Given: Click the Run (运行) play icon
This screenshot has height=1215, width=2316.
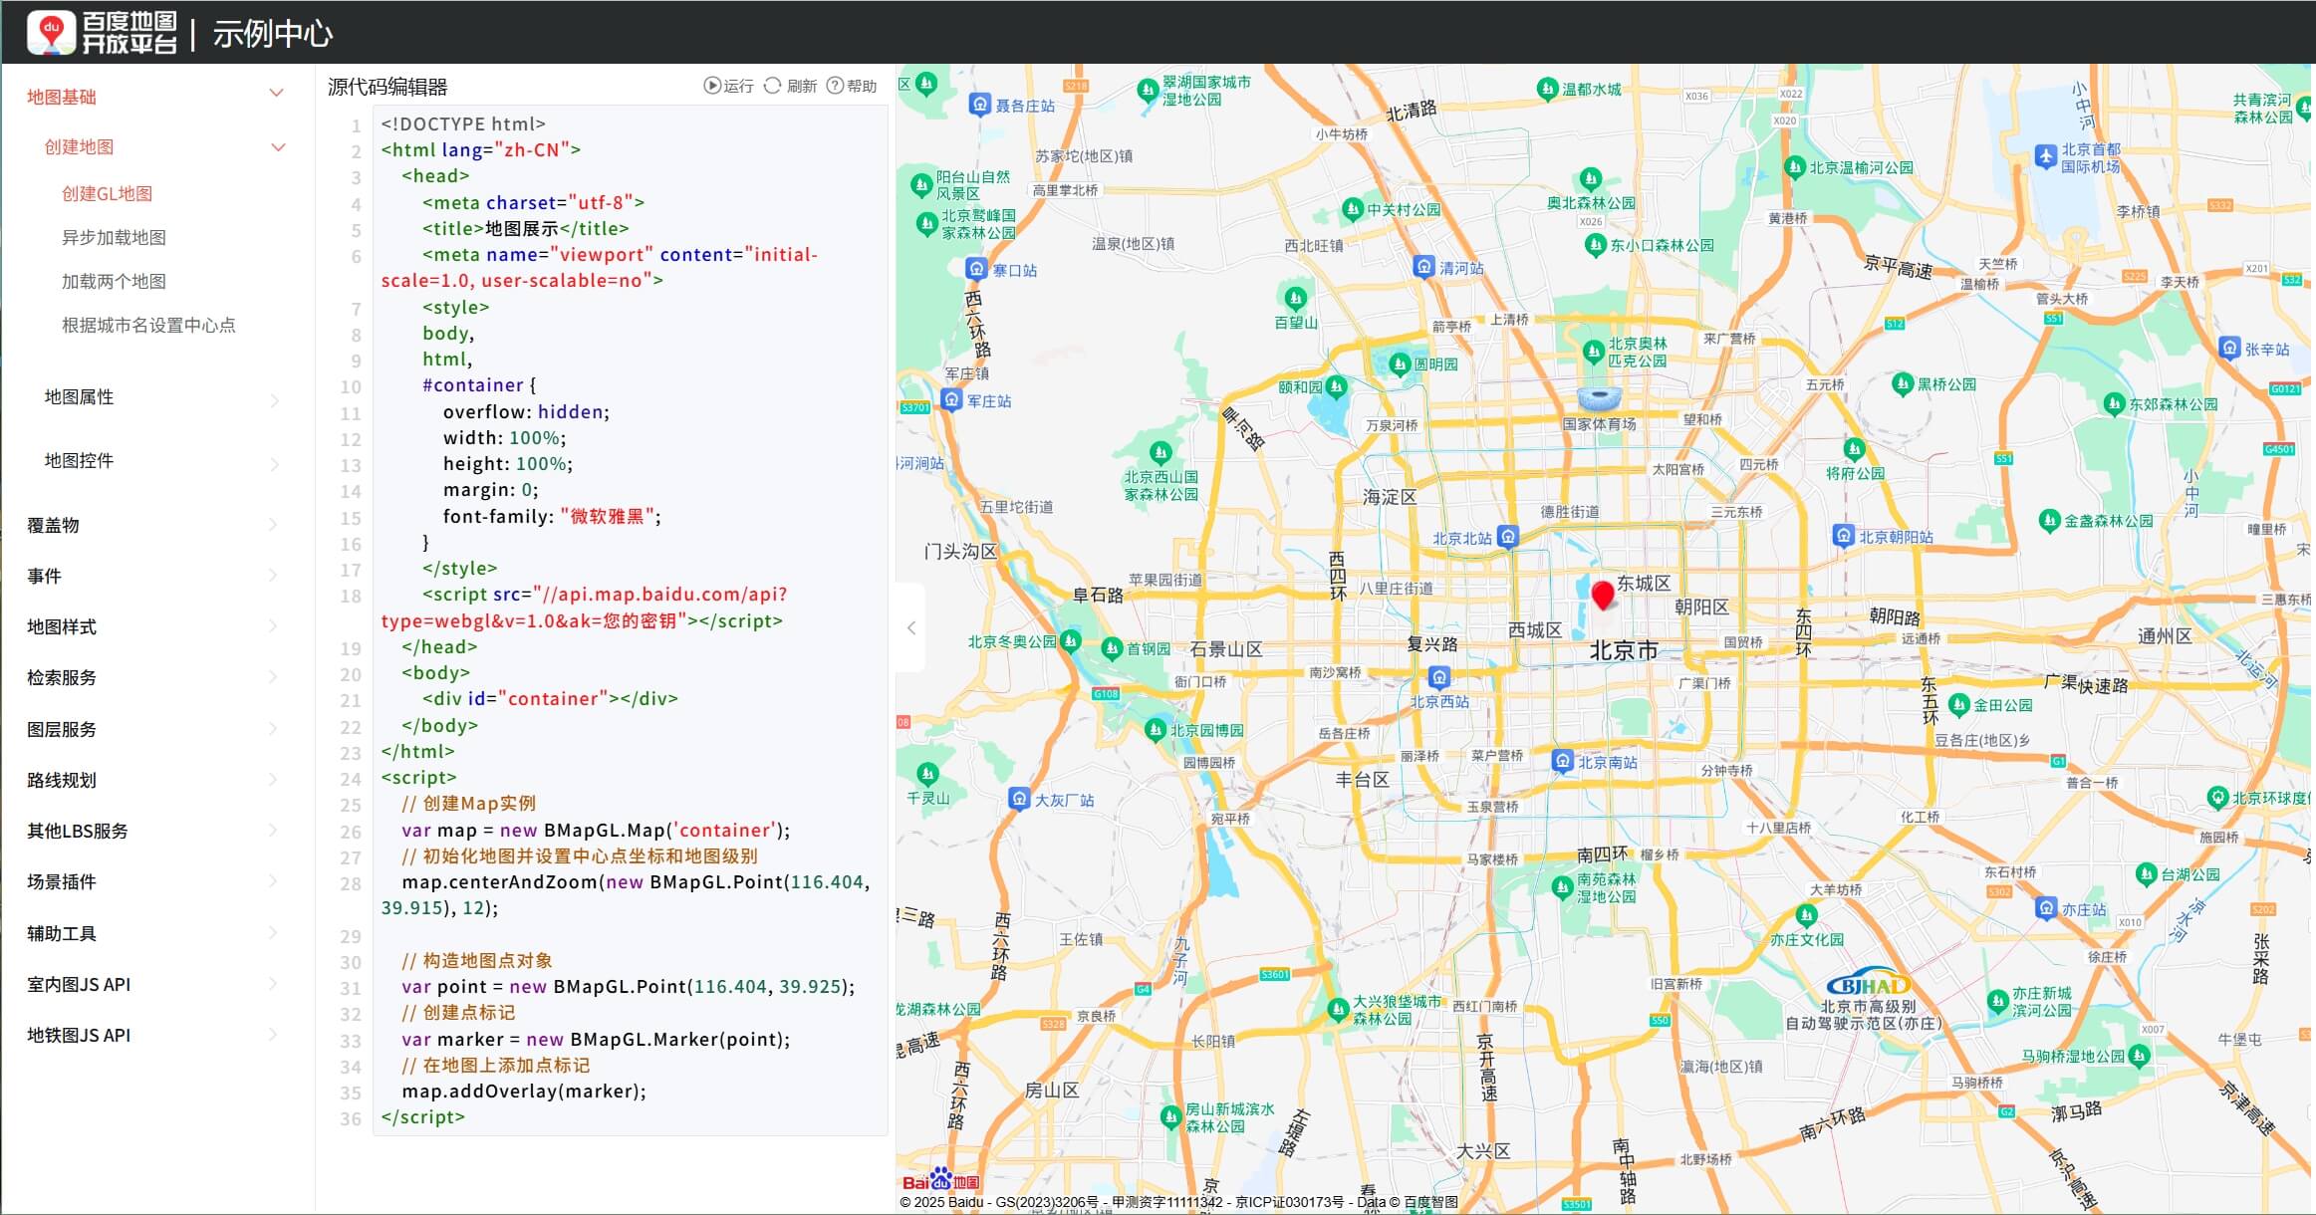Looking at the screenshot, I should [x=711, y=86].
